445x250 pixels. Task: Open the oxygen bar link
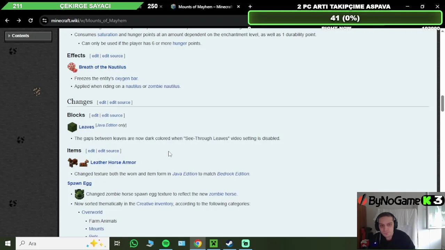[x=126, y=78]
